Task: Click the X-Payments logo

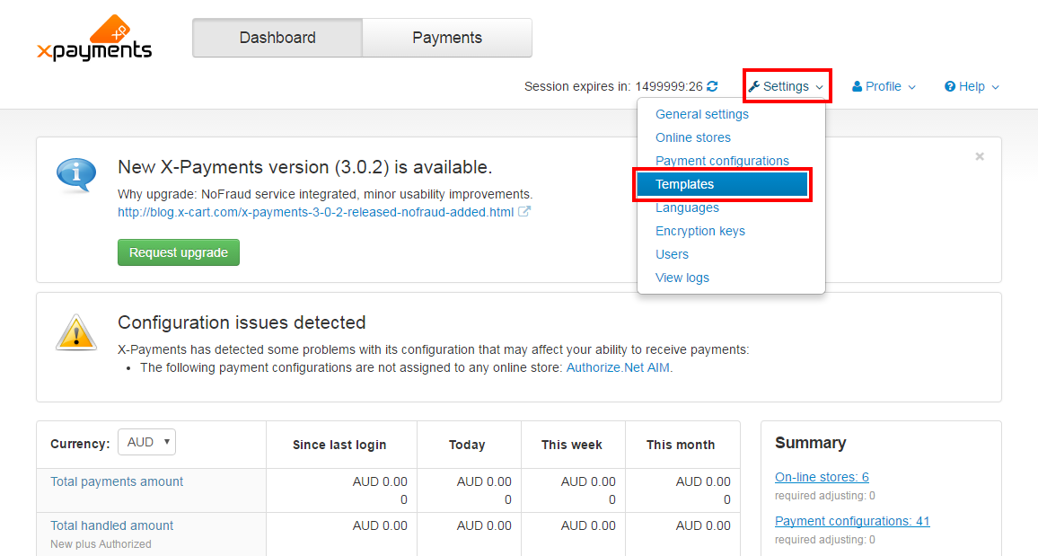Action: click(94, 39)
